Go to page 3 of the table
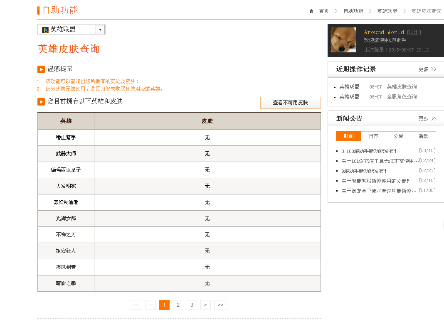This screenshot has height=322, width=444. click(x=192, y=305)
